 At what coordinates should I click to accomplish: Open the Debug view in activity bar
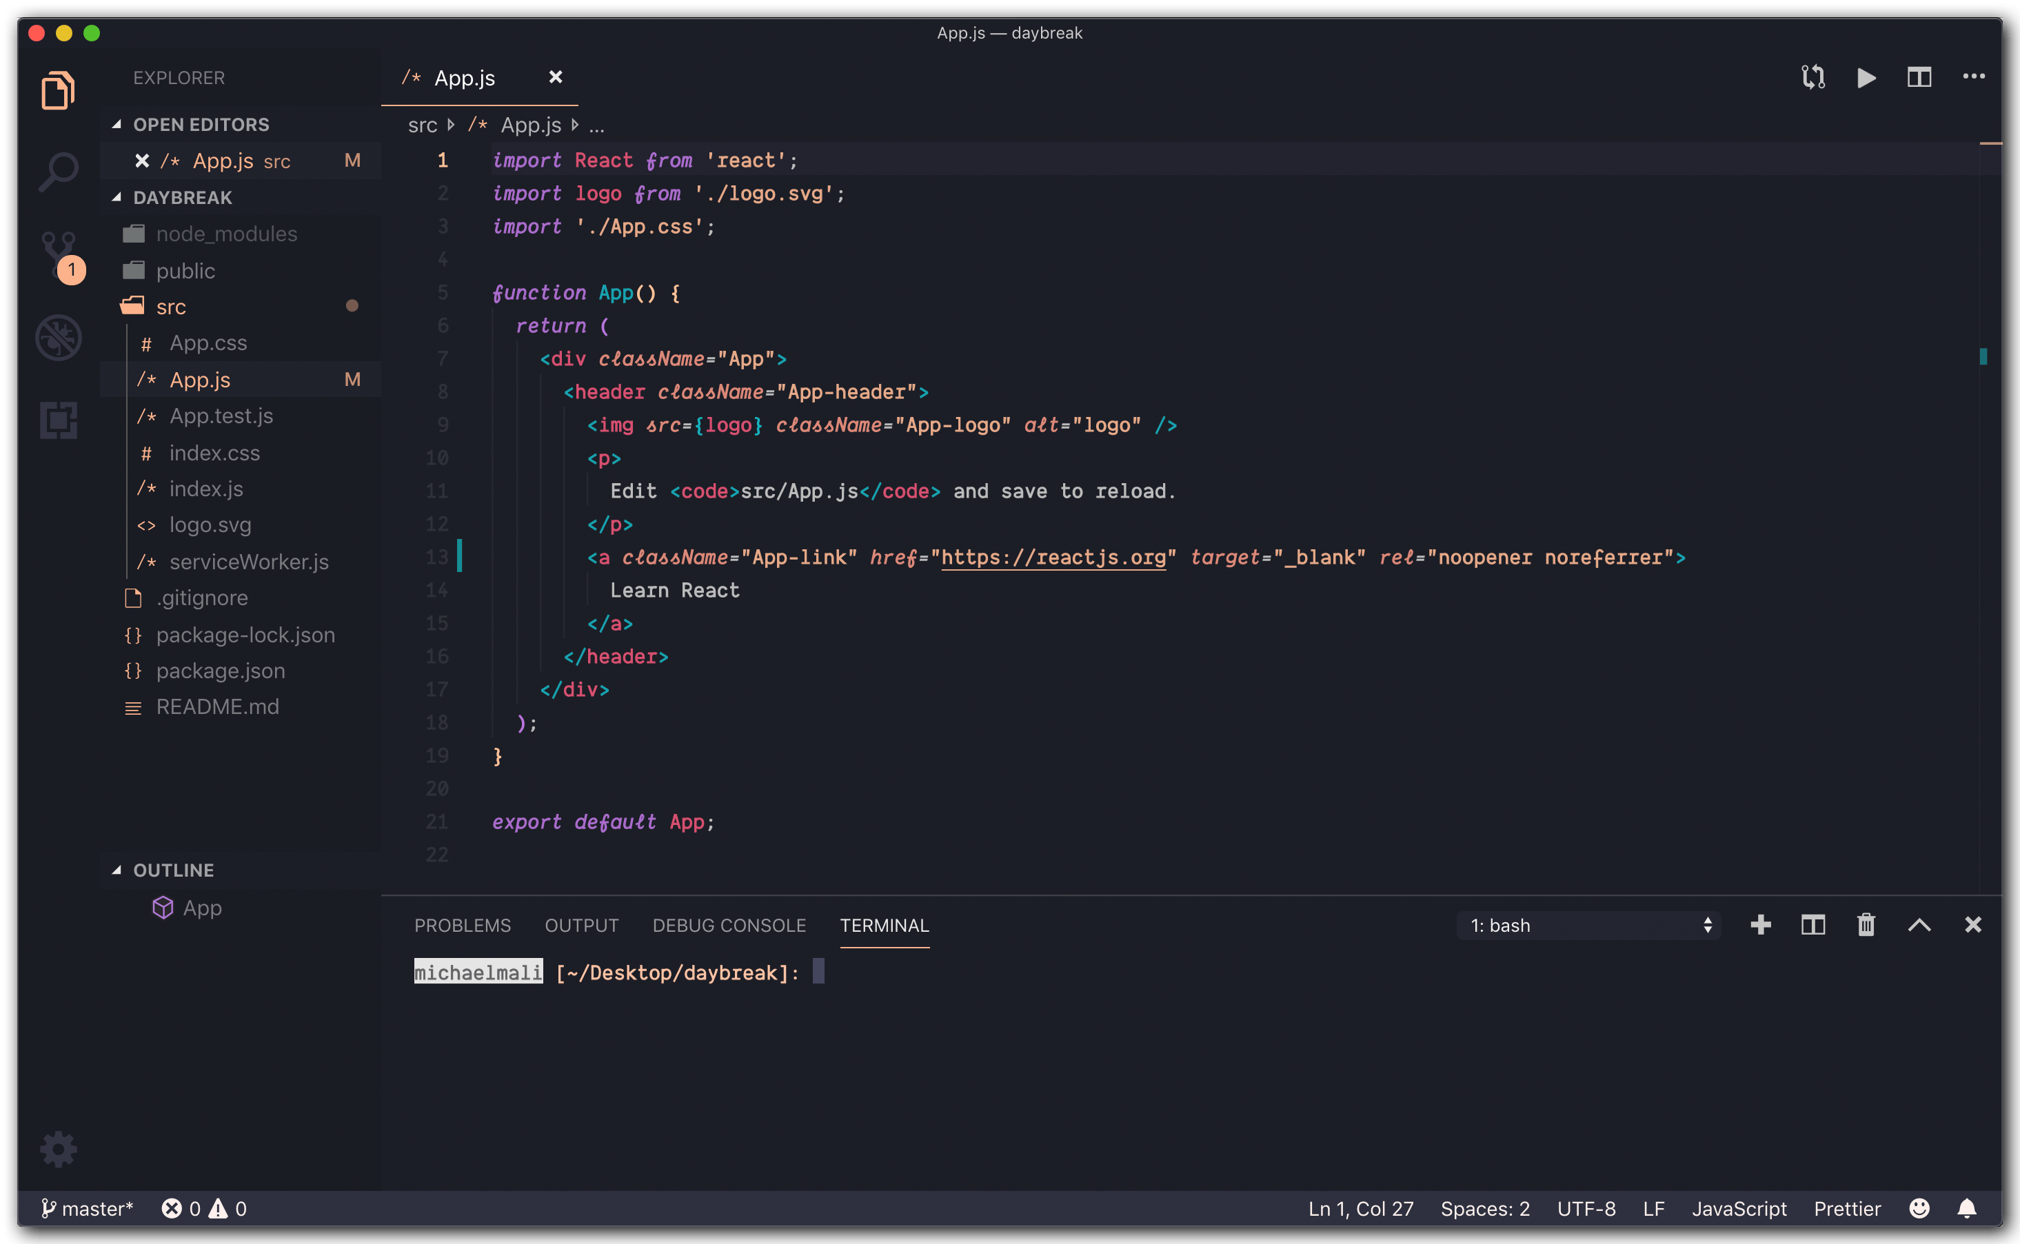pos(58,337)
